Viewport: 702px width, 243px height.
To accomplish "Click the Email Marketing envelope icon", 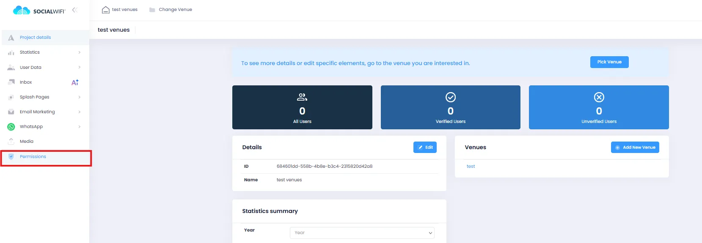I will point(11,112).
